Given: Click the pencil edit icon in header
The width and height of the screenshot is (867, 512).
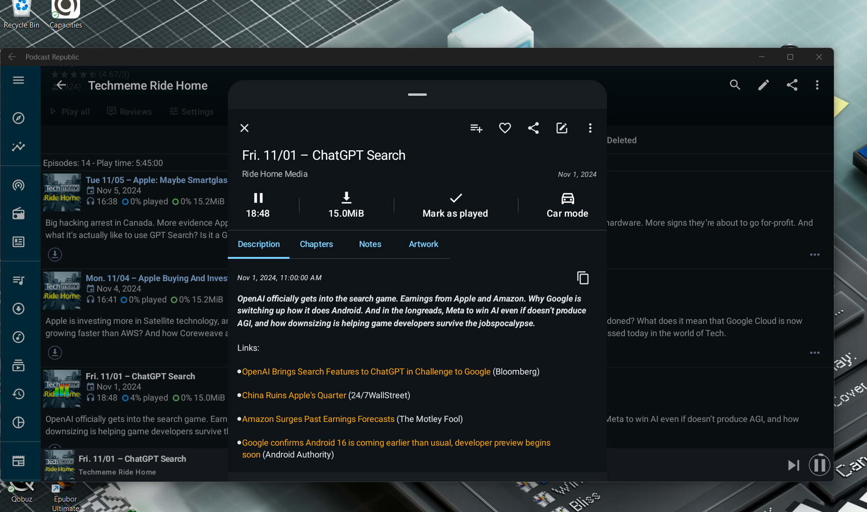Looking at the screenshot, I should click(x=763, y=85).
